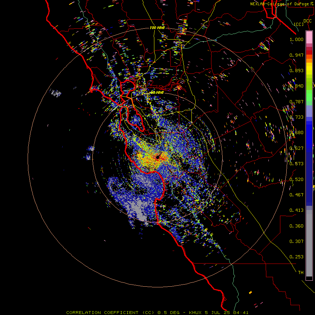Select the 0.253 legend value

pyautogui.click(x=296, y=257)
